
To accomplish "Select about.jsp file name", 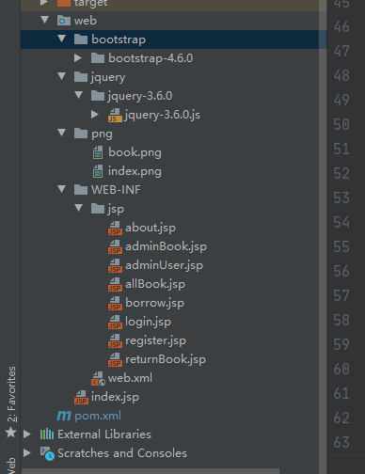I will click(x=151, y=228).
